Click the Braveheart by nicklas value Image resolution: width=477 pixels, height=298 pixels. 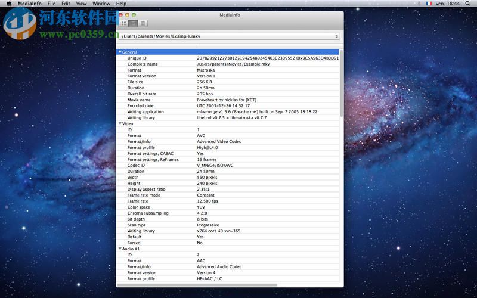tap(227, 100)
